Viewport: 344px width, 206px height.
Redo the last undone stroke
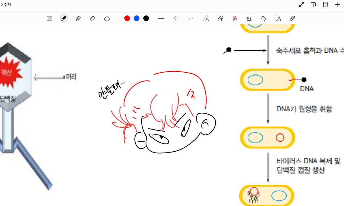coord(191,18)
